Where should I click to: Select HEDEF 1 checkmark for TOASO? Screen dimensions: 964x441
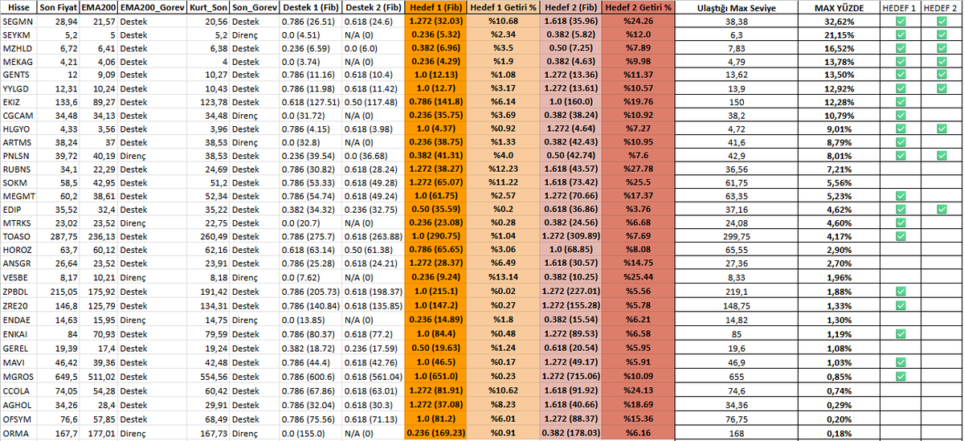click(900, 235)
